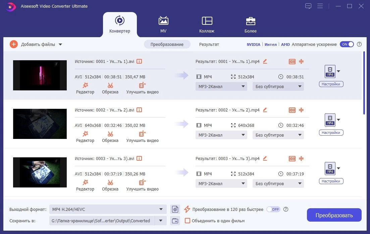Open Редактор for 0001 video
Screen dimensions: 370x234
[85, 88]
